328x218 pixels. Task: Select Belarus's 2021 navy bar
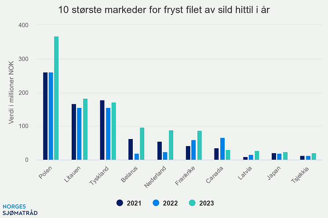[x=131, y=150]
